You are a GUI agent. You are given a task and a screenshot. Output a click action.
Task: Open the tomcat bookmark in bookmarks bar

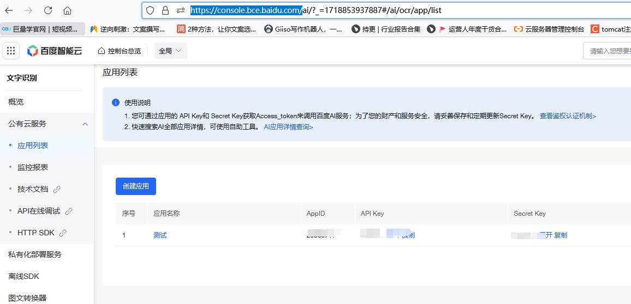(611, 29)
